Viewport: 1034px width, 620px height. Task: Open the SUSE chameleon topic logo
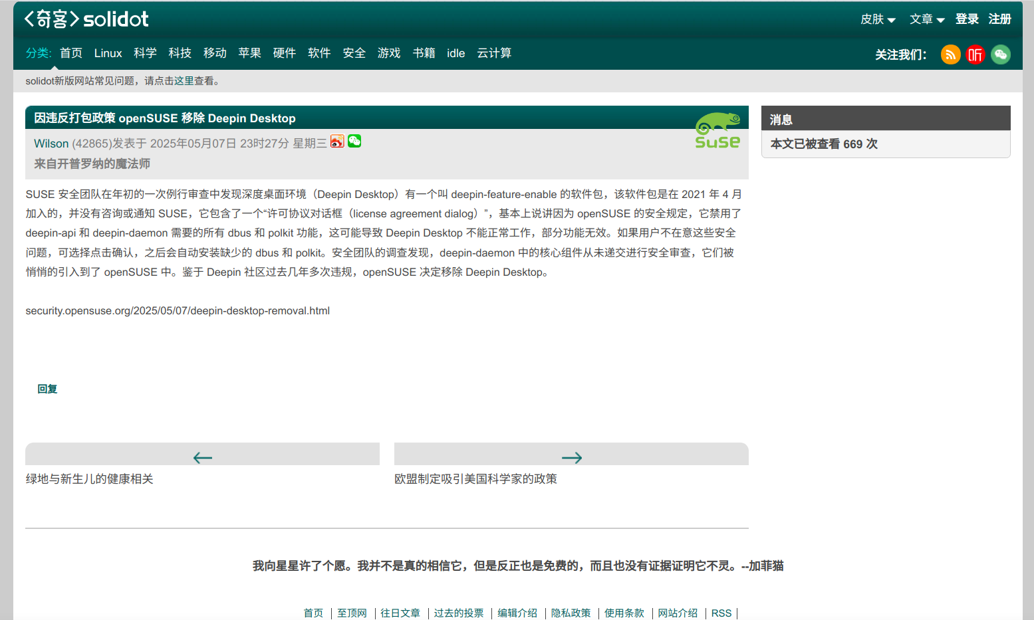[x=717, y=130]
